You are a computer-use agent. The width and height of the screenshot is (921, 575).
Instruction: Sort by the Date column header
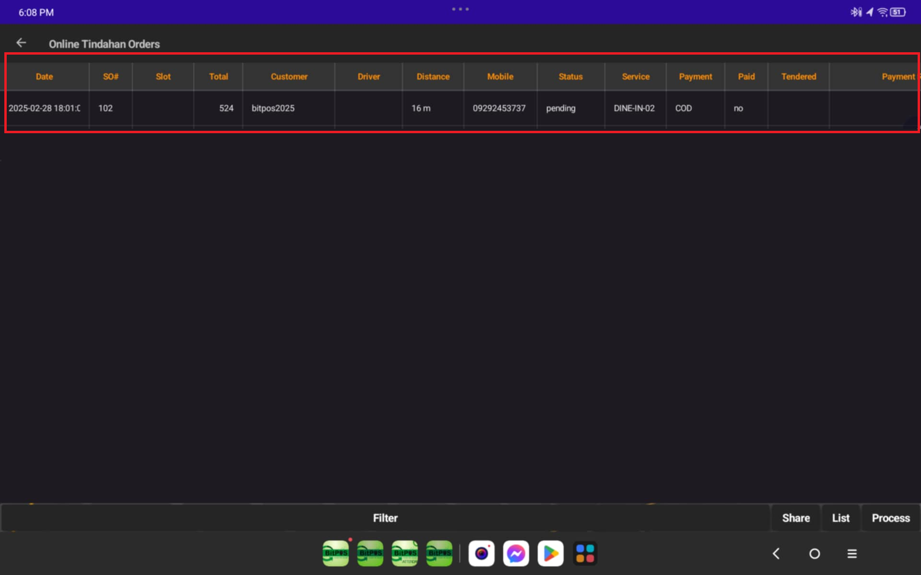[44, 77]
